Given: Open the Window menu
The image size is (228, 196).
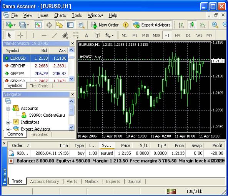Looking at the screenshot, I should click(95, 15).
